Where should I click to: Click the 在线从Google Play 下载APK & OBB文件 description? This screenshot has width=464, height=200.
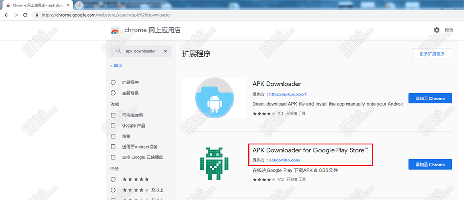click(x=295, y=170)
